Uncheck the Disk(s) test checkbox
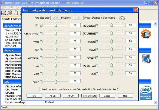 point(97,42)
